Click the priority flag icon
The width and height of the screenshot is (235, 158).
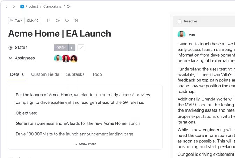[x=49, y=20]
